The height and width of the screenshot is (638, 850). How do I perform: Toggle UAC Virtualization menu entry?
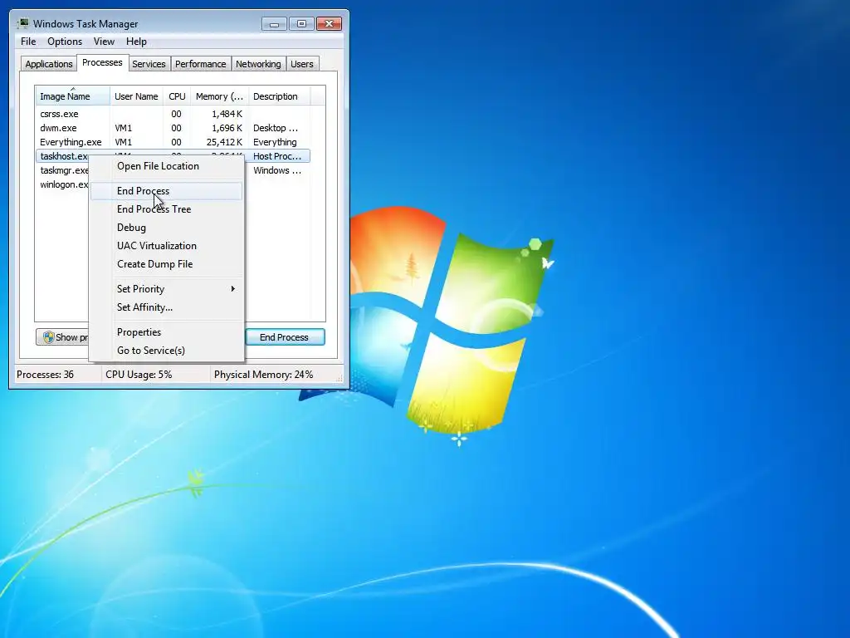[x=166, y=246]
